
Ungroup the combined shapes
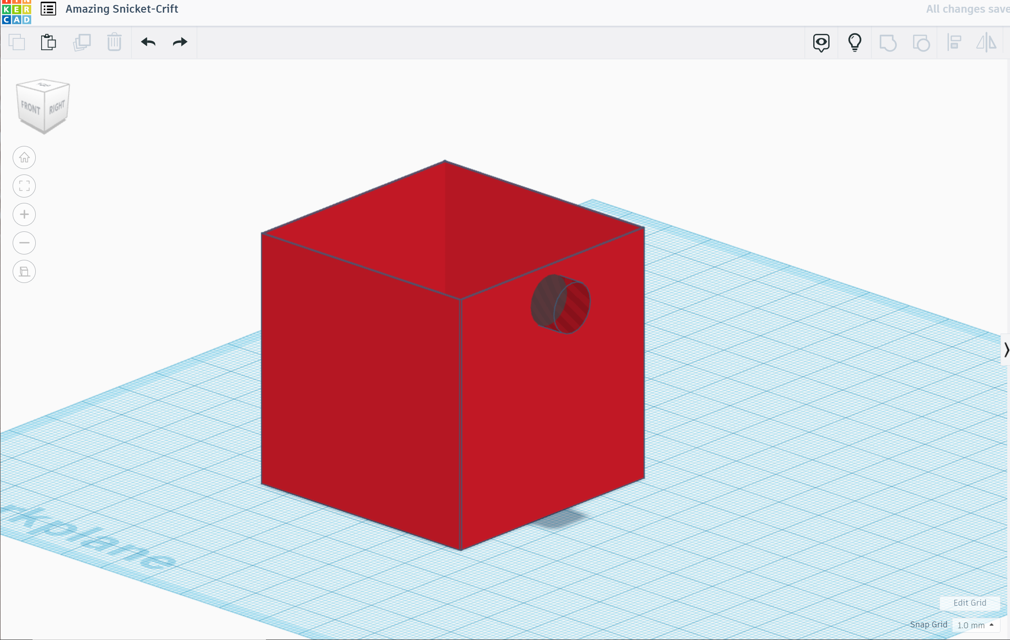coord(921,42)
